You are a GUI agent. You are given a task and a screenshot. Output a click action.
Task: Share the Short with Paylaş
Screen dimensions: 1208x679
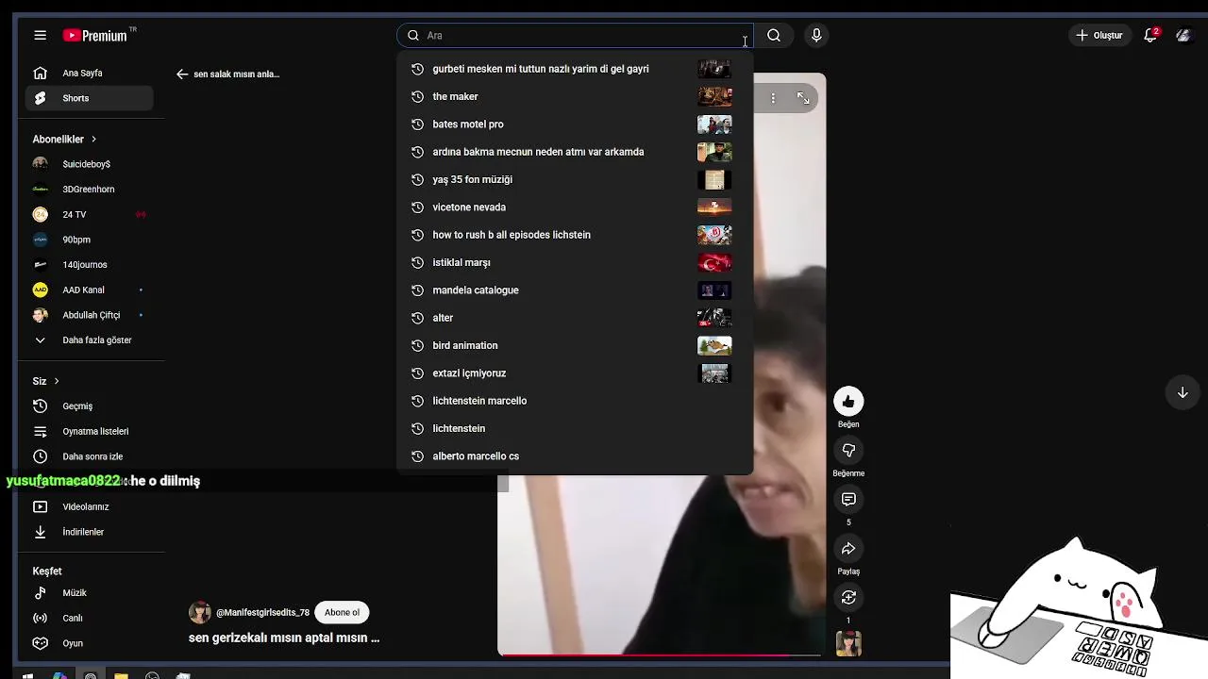[848, 549]
